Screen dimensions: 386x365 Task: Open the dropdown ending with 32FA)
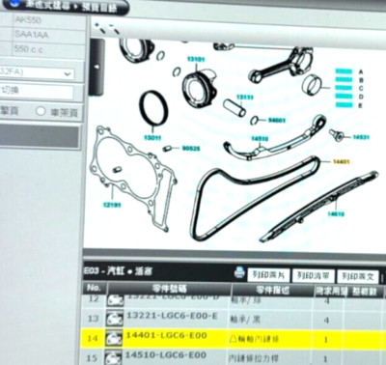tap(37, 72)
